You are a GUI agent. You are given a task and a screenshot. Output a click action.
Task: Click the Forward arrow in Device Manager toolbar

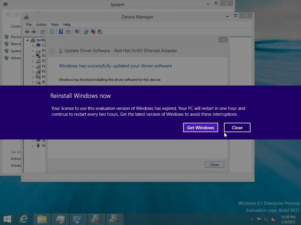34,32
